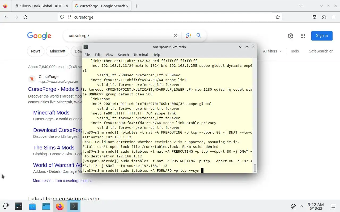This screenshot has width=340, height=212.
Task: Open the CurseForge - Mods main result
Action: pyautogui.click(x=55, y=89)
